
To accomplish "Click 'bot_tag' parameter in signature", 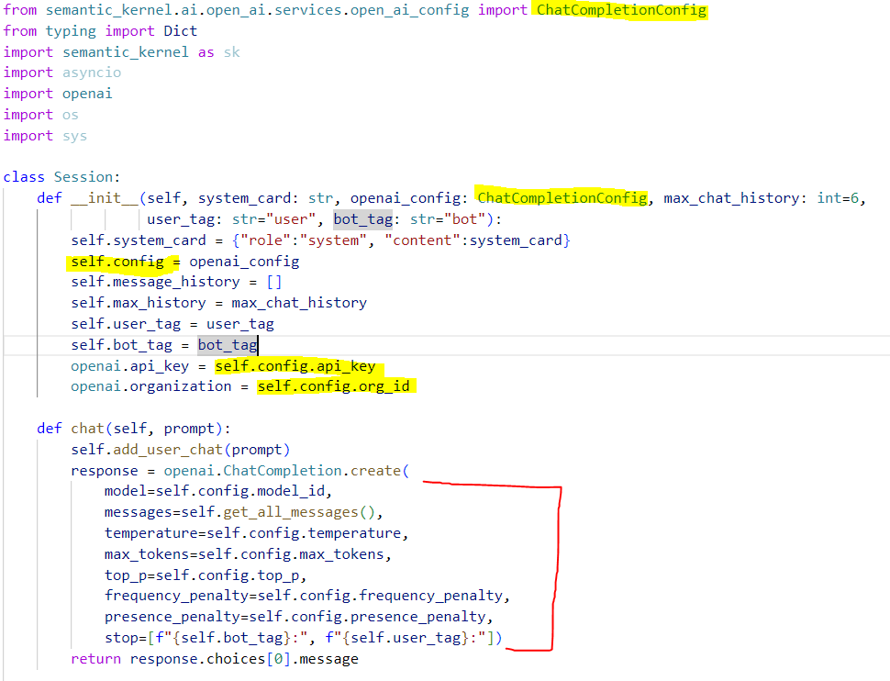I will tap(362, 219).
